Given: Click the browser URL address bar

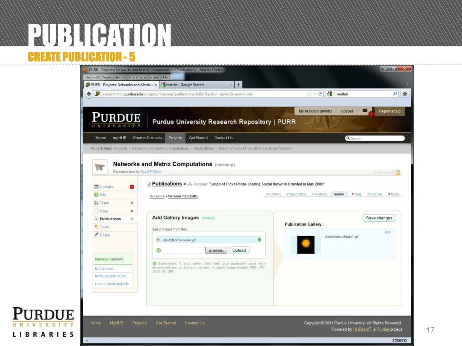Looking at the screenshot, I should pyautogui.click(x=203, y=94).
